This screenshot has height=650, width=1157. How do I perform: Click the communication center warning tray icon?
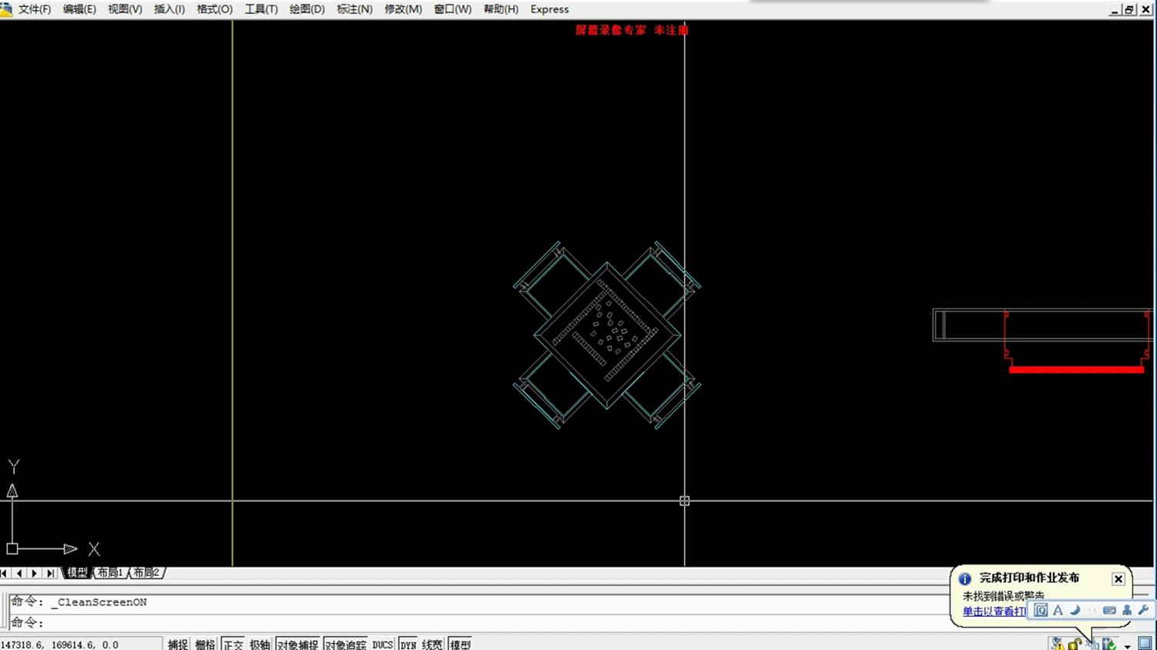[1057, 644]
